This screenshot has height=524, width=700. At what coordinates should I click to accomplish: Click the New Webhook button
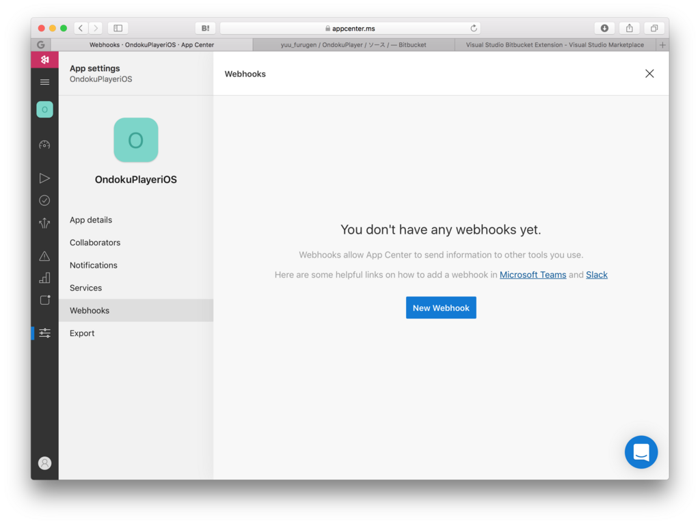(441, 307)
